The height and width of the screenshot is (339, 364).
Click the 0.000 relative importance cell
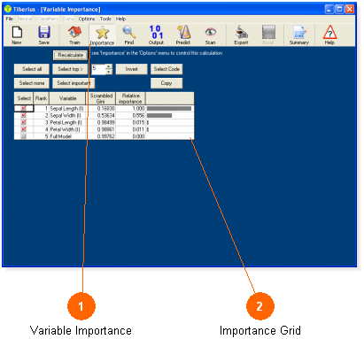(x=131, y=136)
